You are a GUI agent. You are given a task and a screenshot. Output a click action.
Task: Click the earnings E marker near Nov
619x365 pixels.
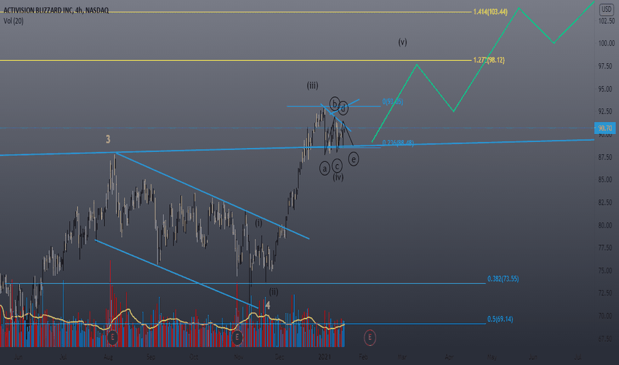(237, 337)
